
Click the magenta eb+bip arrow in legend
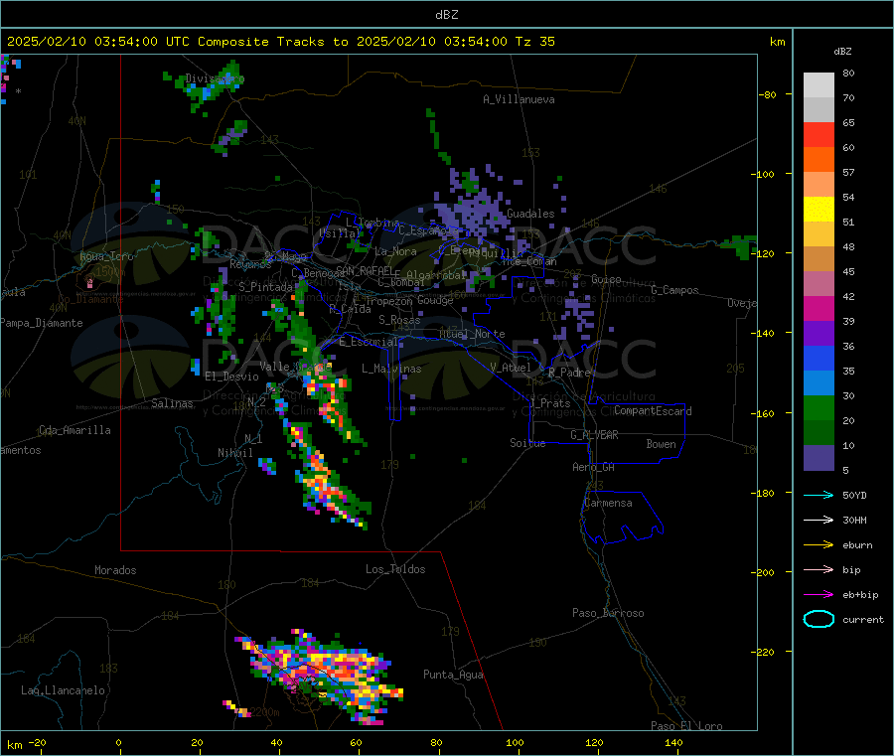point(819,595)
